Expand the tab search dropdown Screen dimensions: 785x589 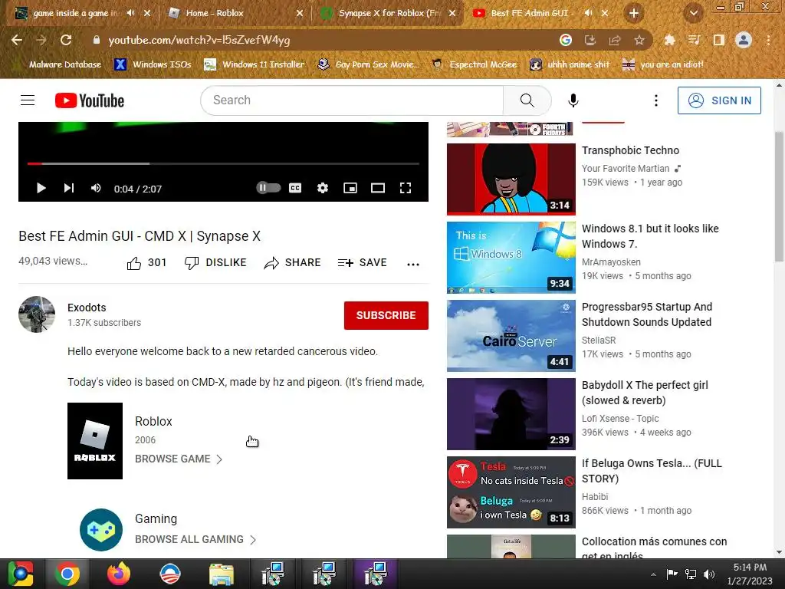click(694, 14)
